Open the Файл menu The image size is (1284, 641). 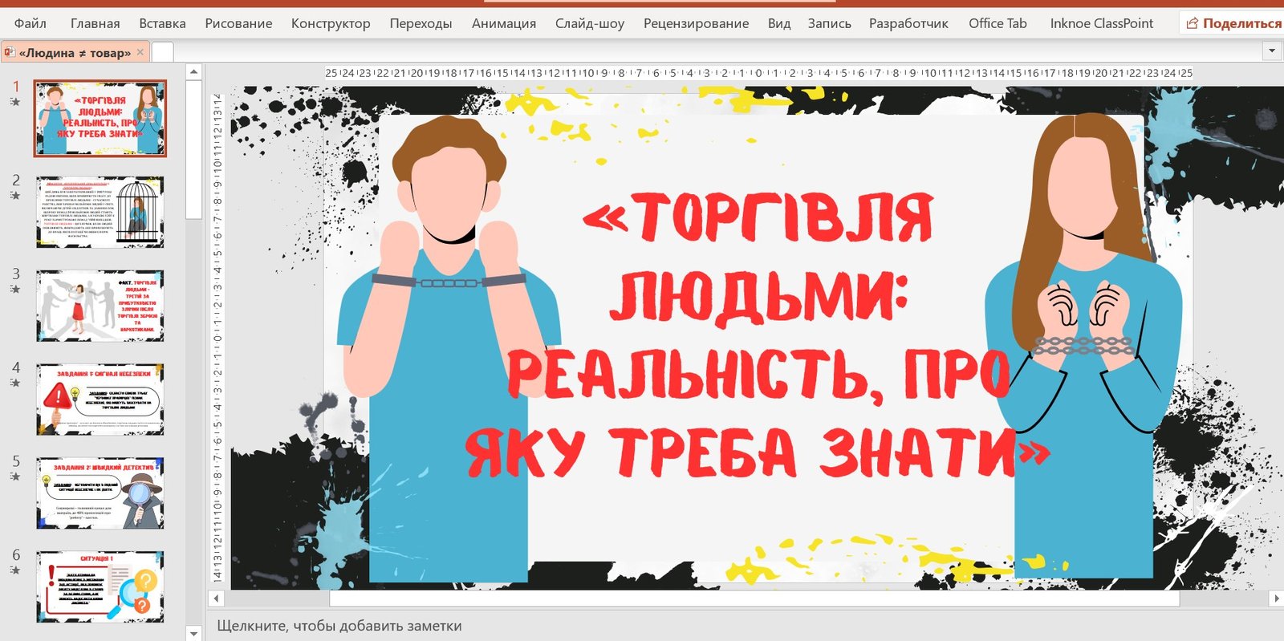(30, 23)
